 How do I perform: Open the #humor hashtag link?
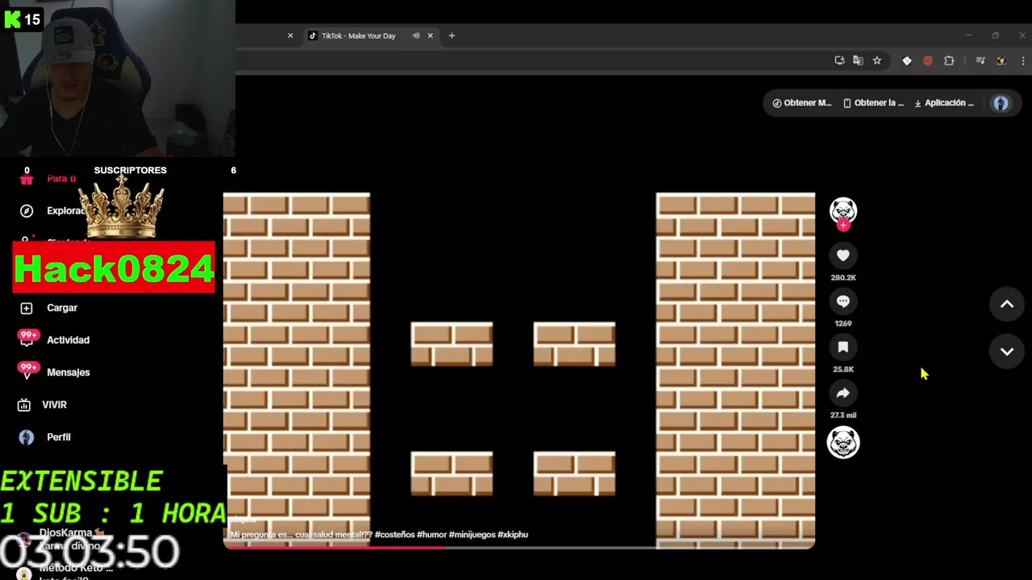(x=431, y=534)
